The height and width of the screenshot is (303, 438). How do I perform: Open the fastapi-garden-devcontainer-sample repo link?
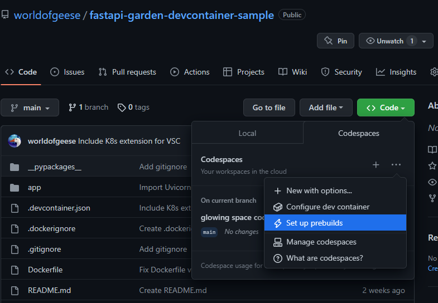[x=181, y=15]
